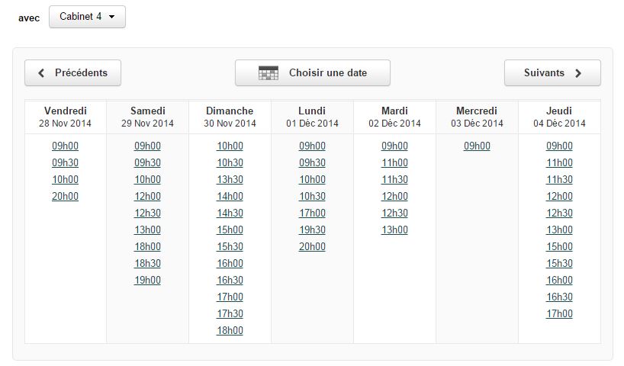The image size is (624, 366).
Task: Choose 13h00 on Mardi 02 Déc
Action: 395,230
